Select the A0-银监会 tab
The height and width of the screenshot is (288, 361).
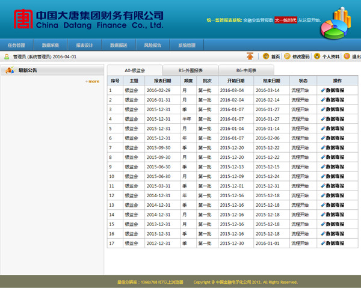[x=134, y=70]
